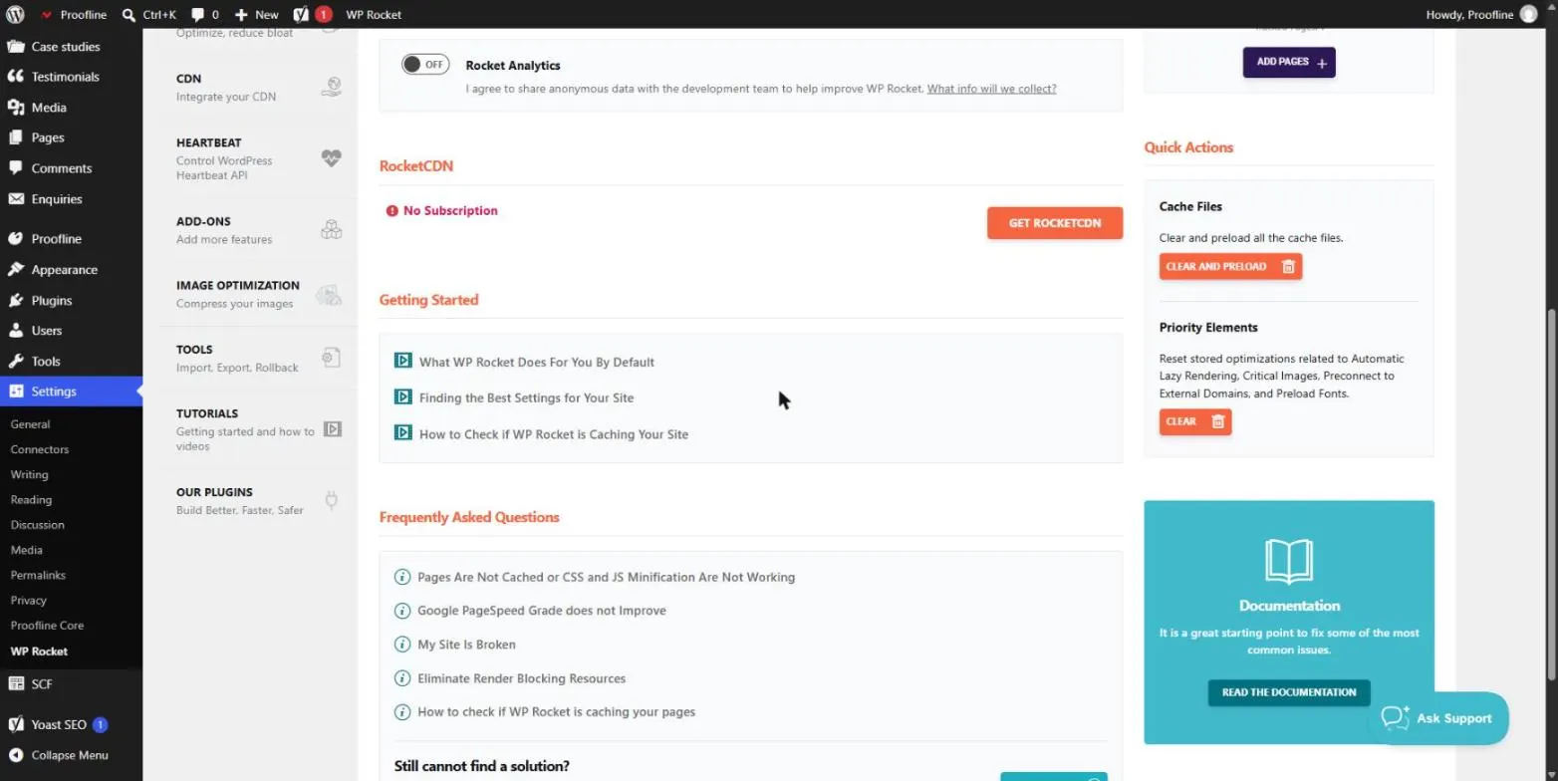Click the WordPress logo icon in admin bar
Image resolution: width=1558 pixels, height=781 pixels.
pyautogui.click(x=15, y=15)
